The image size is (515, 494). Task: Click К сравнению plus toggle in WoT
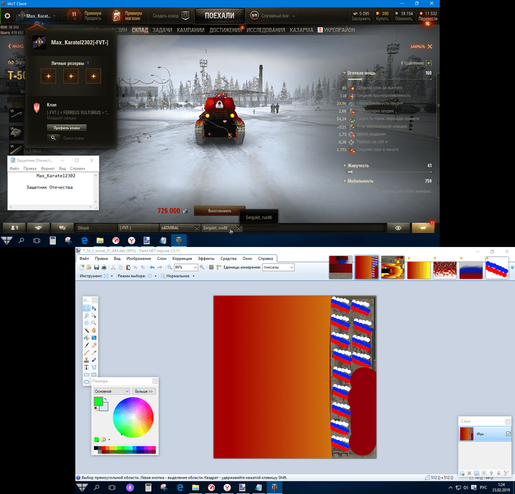pyautogui.click(x=429, y=63)
